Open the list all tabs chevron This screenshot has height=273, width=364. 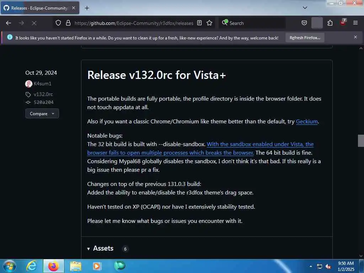[x=305, y=8]
